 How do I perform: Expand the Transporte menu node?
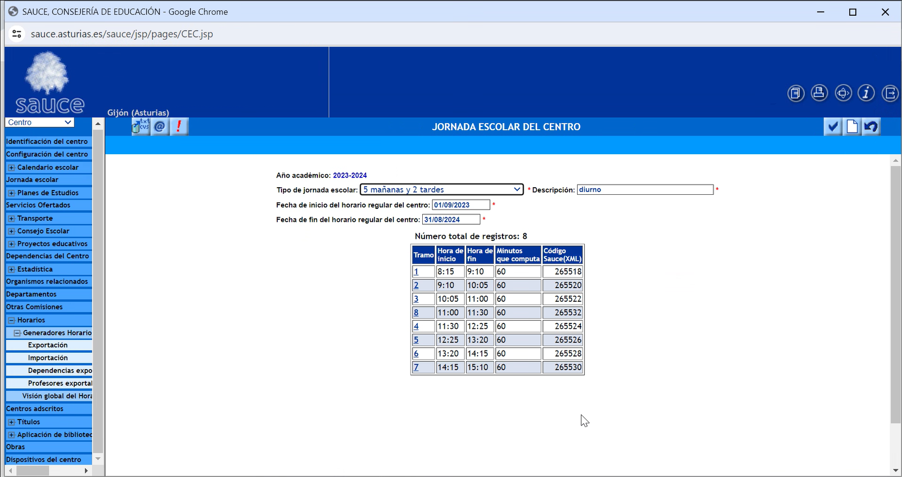click(x=11, y=219)
